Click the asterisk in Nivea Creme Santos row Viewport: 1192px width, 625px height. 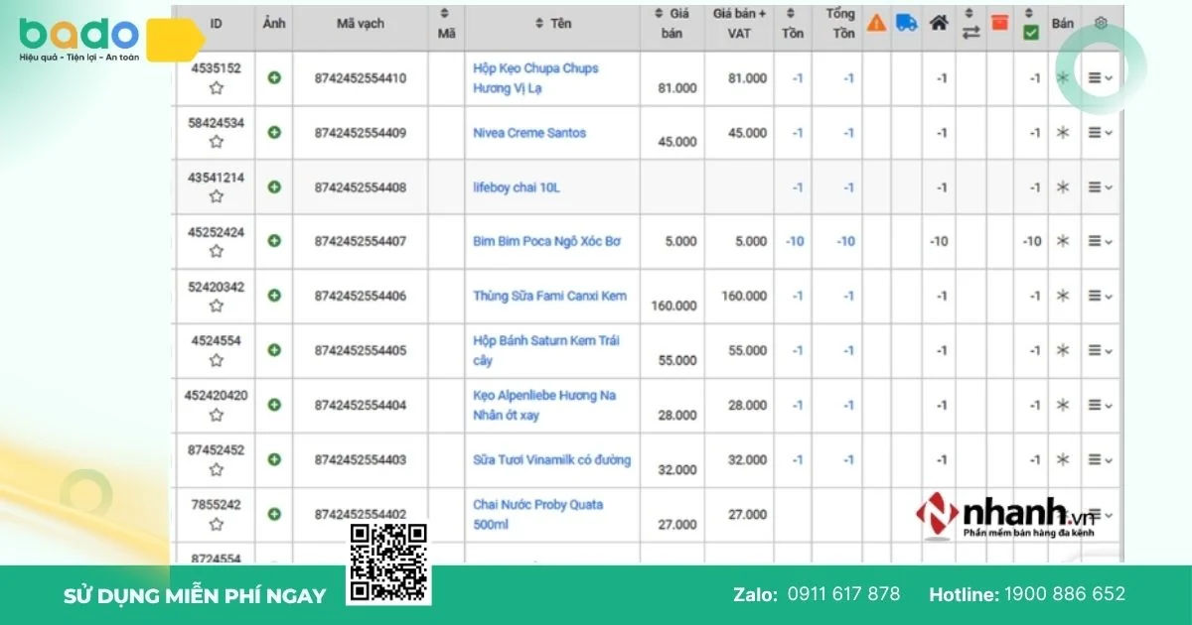1063,132
